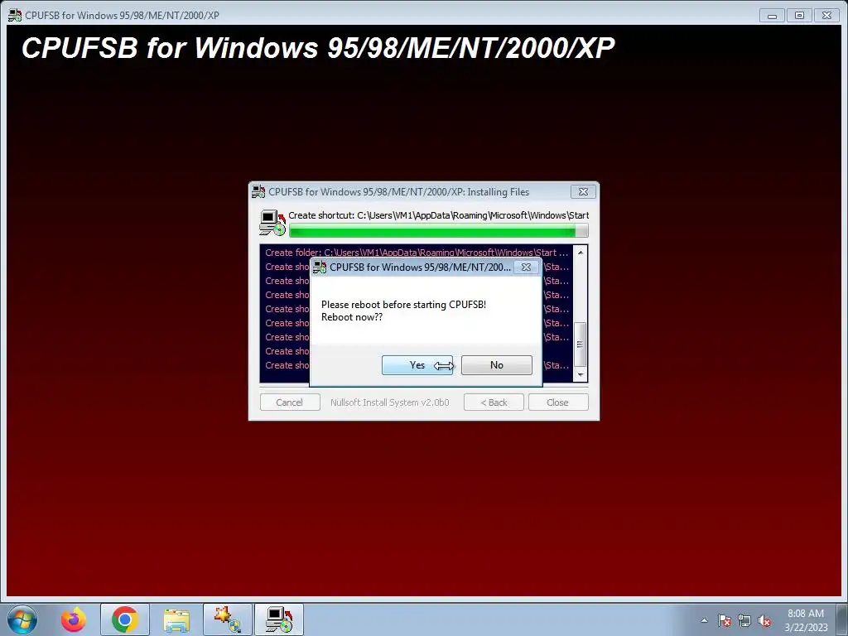Click the Back button in installer

[494, 402]
